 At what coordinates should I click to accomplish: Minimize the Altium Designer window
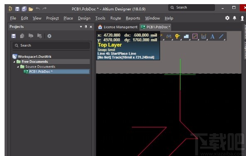click(x=223, y=8)
